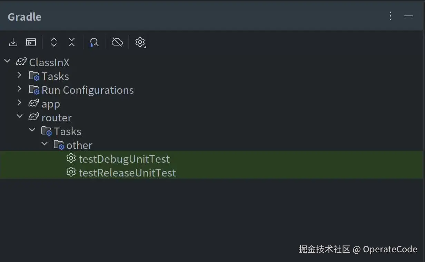Toggle Offline Mode cloud icon
425x262 pixels.
click(117, 42)
